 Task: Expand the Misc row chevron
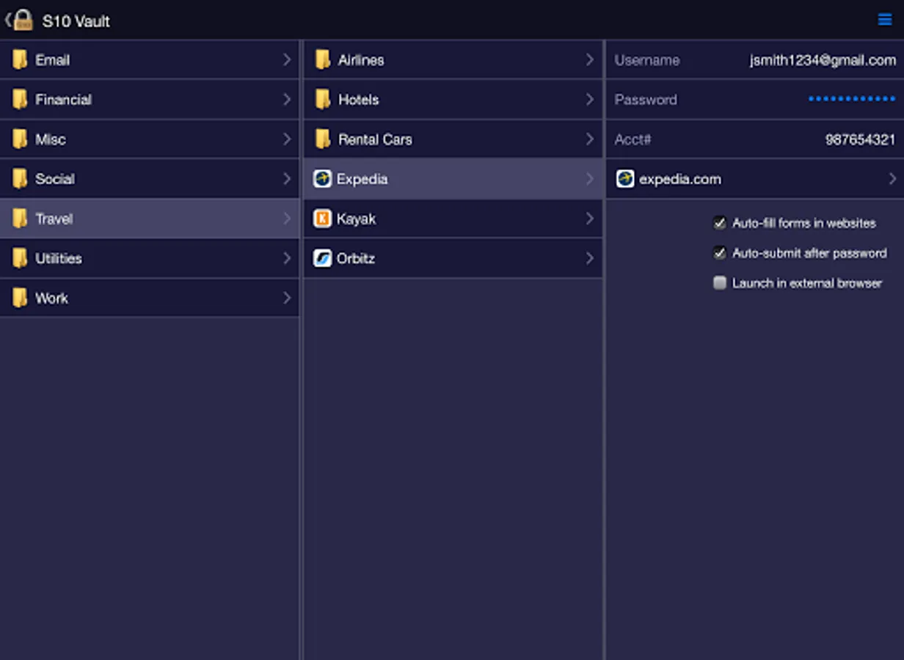click(287, 139)
